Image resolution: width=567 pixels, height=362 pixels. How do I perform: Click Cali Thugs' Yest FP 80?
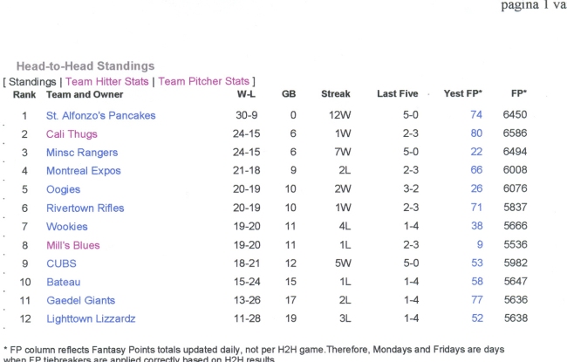pyautogui.click(x=476, y=133)
